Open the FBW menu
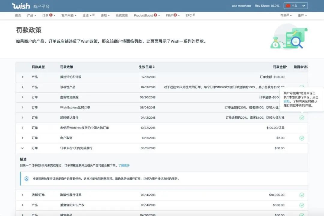The width and height of the screenshot is (324, 216). 172,16
